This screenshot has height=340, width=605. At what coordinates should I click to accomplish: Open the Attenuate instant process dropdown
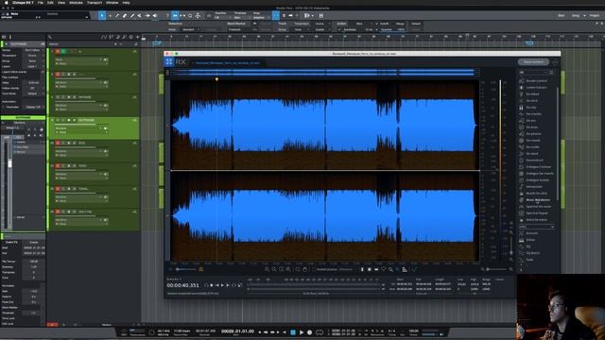(x=346, y=269)
